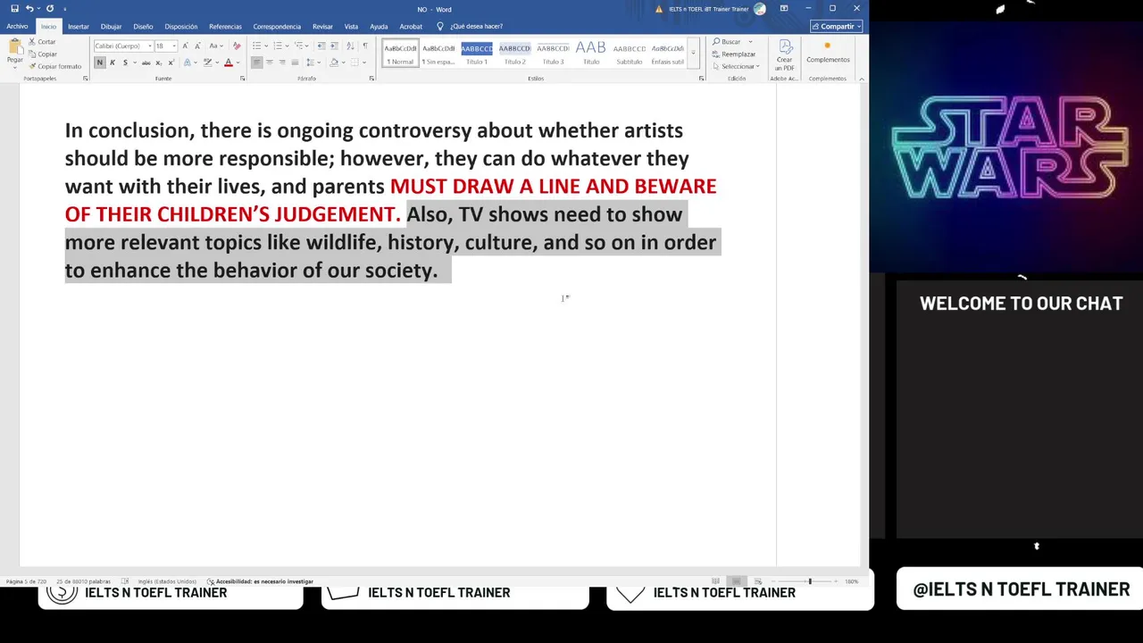Open line spacing dropdown
This screenshot has height=643, width=1143.
[x=313, y=63]
